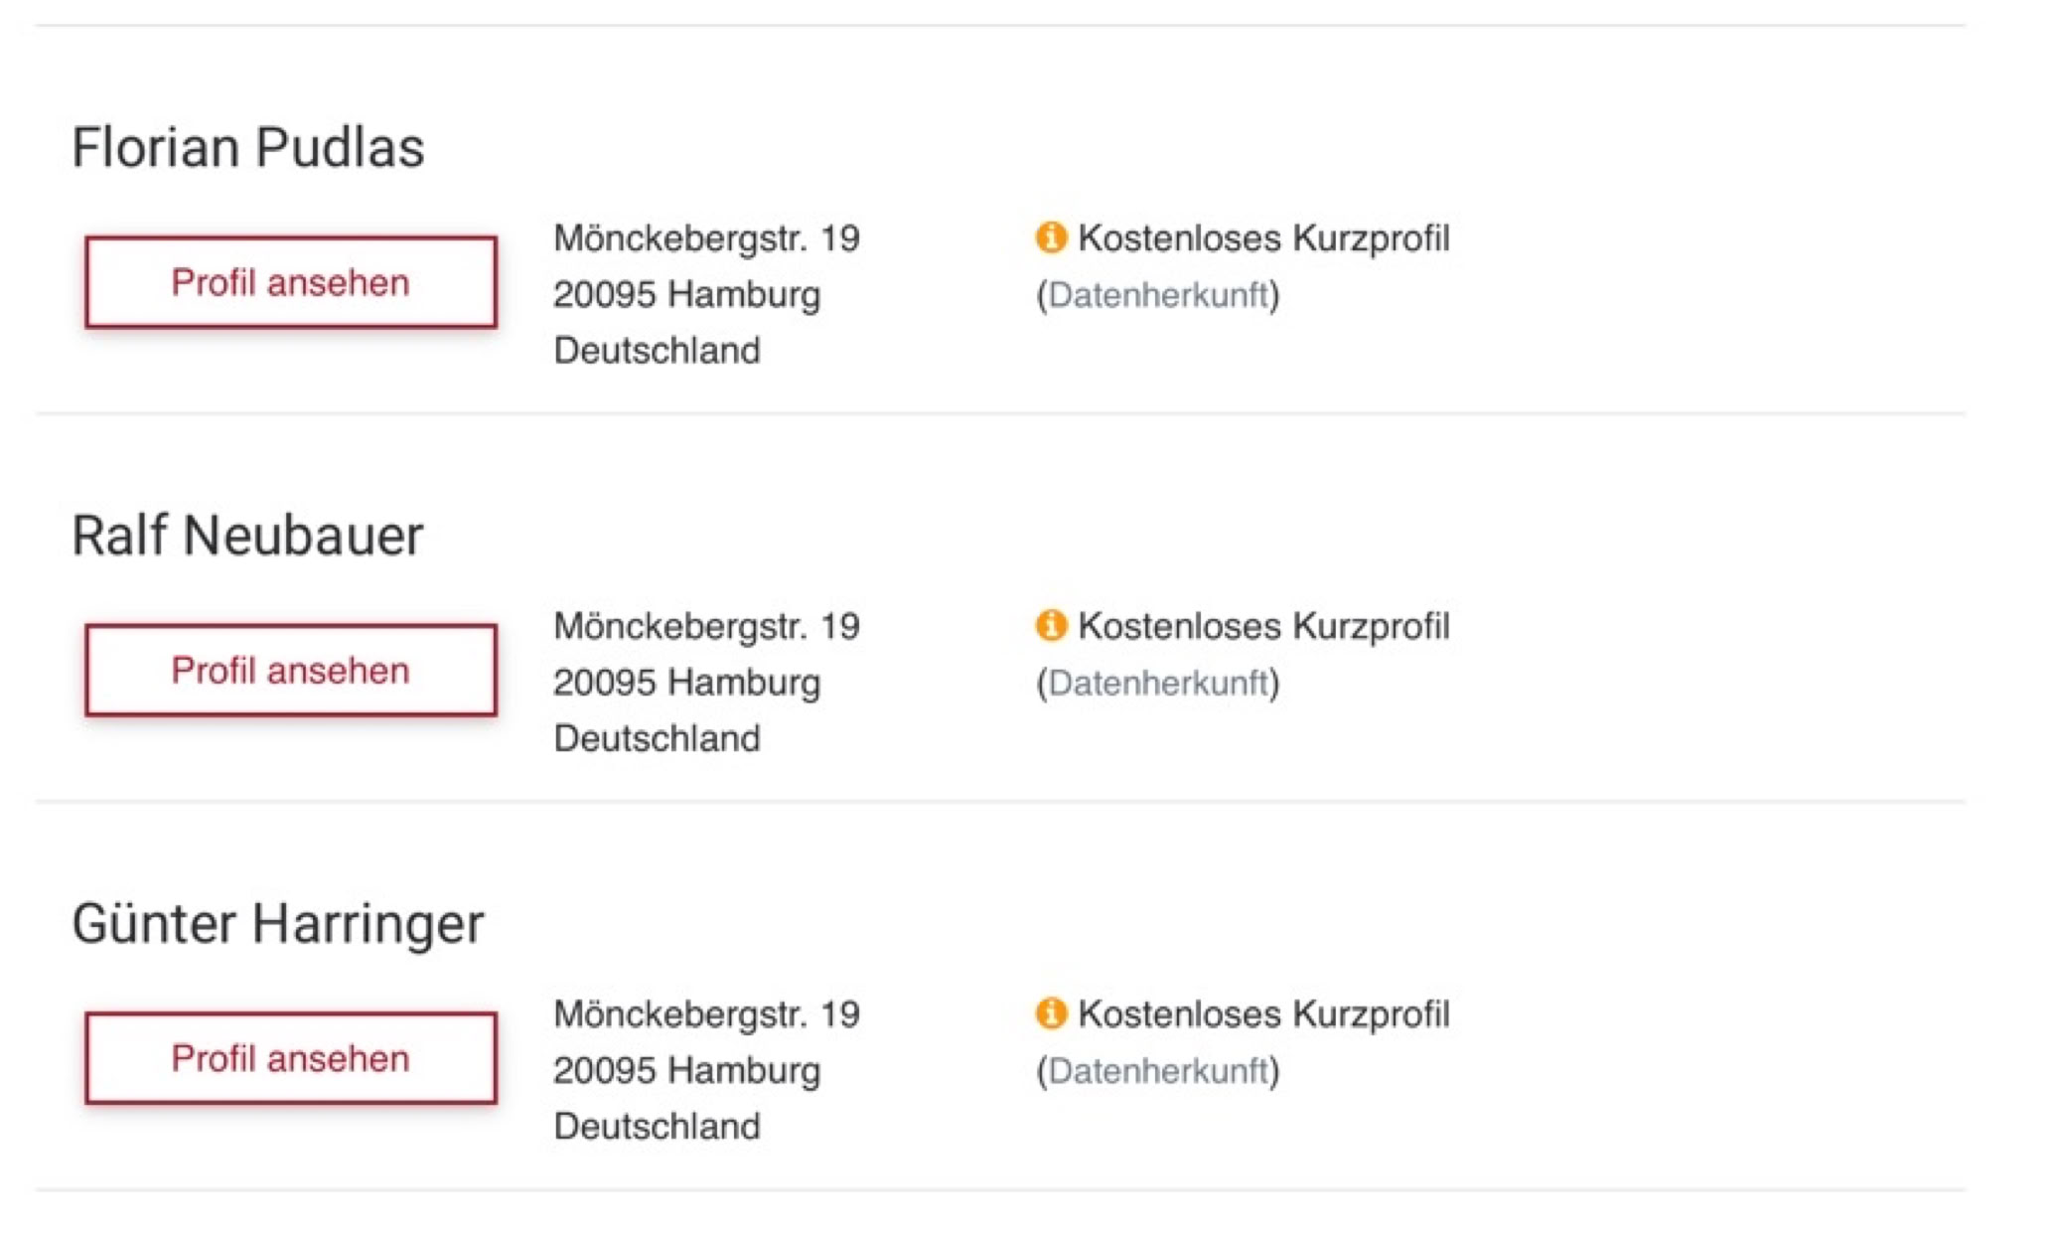Open Florian Pudlas's profile with Profil ansehen
This screenshot has width=2060, height=1240.
pos(290,282)
